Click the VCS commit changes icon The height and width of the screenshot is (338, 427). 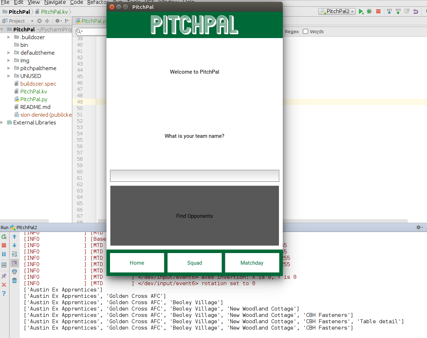(x=398, y=11)
